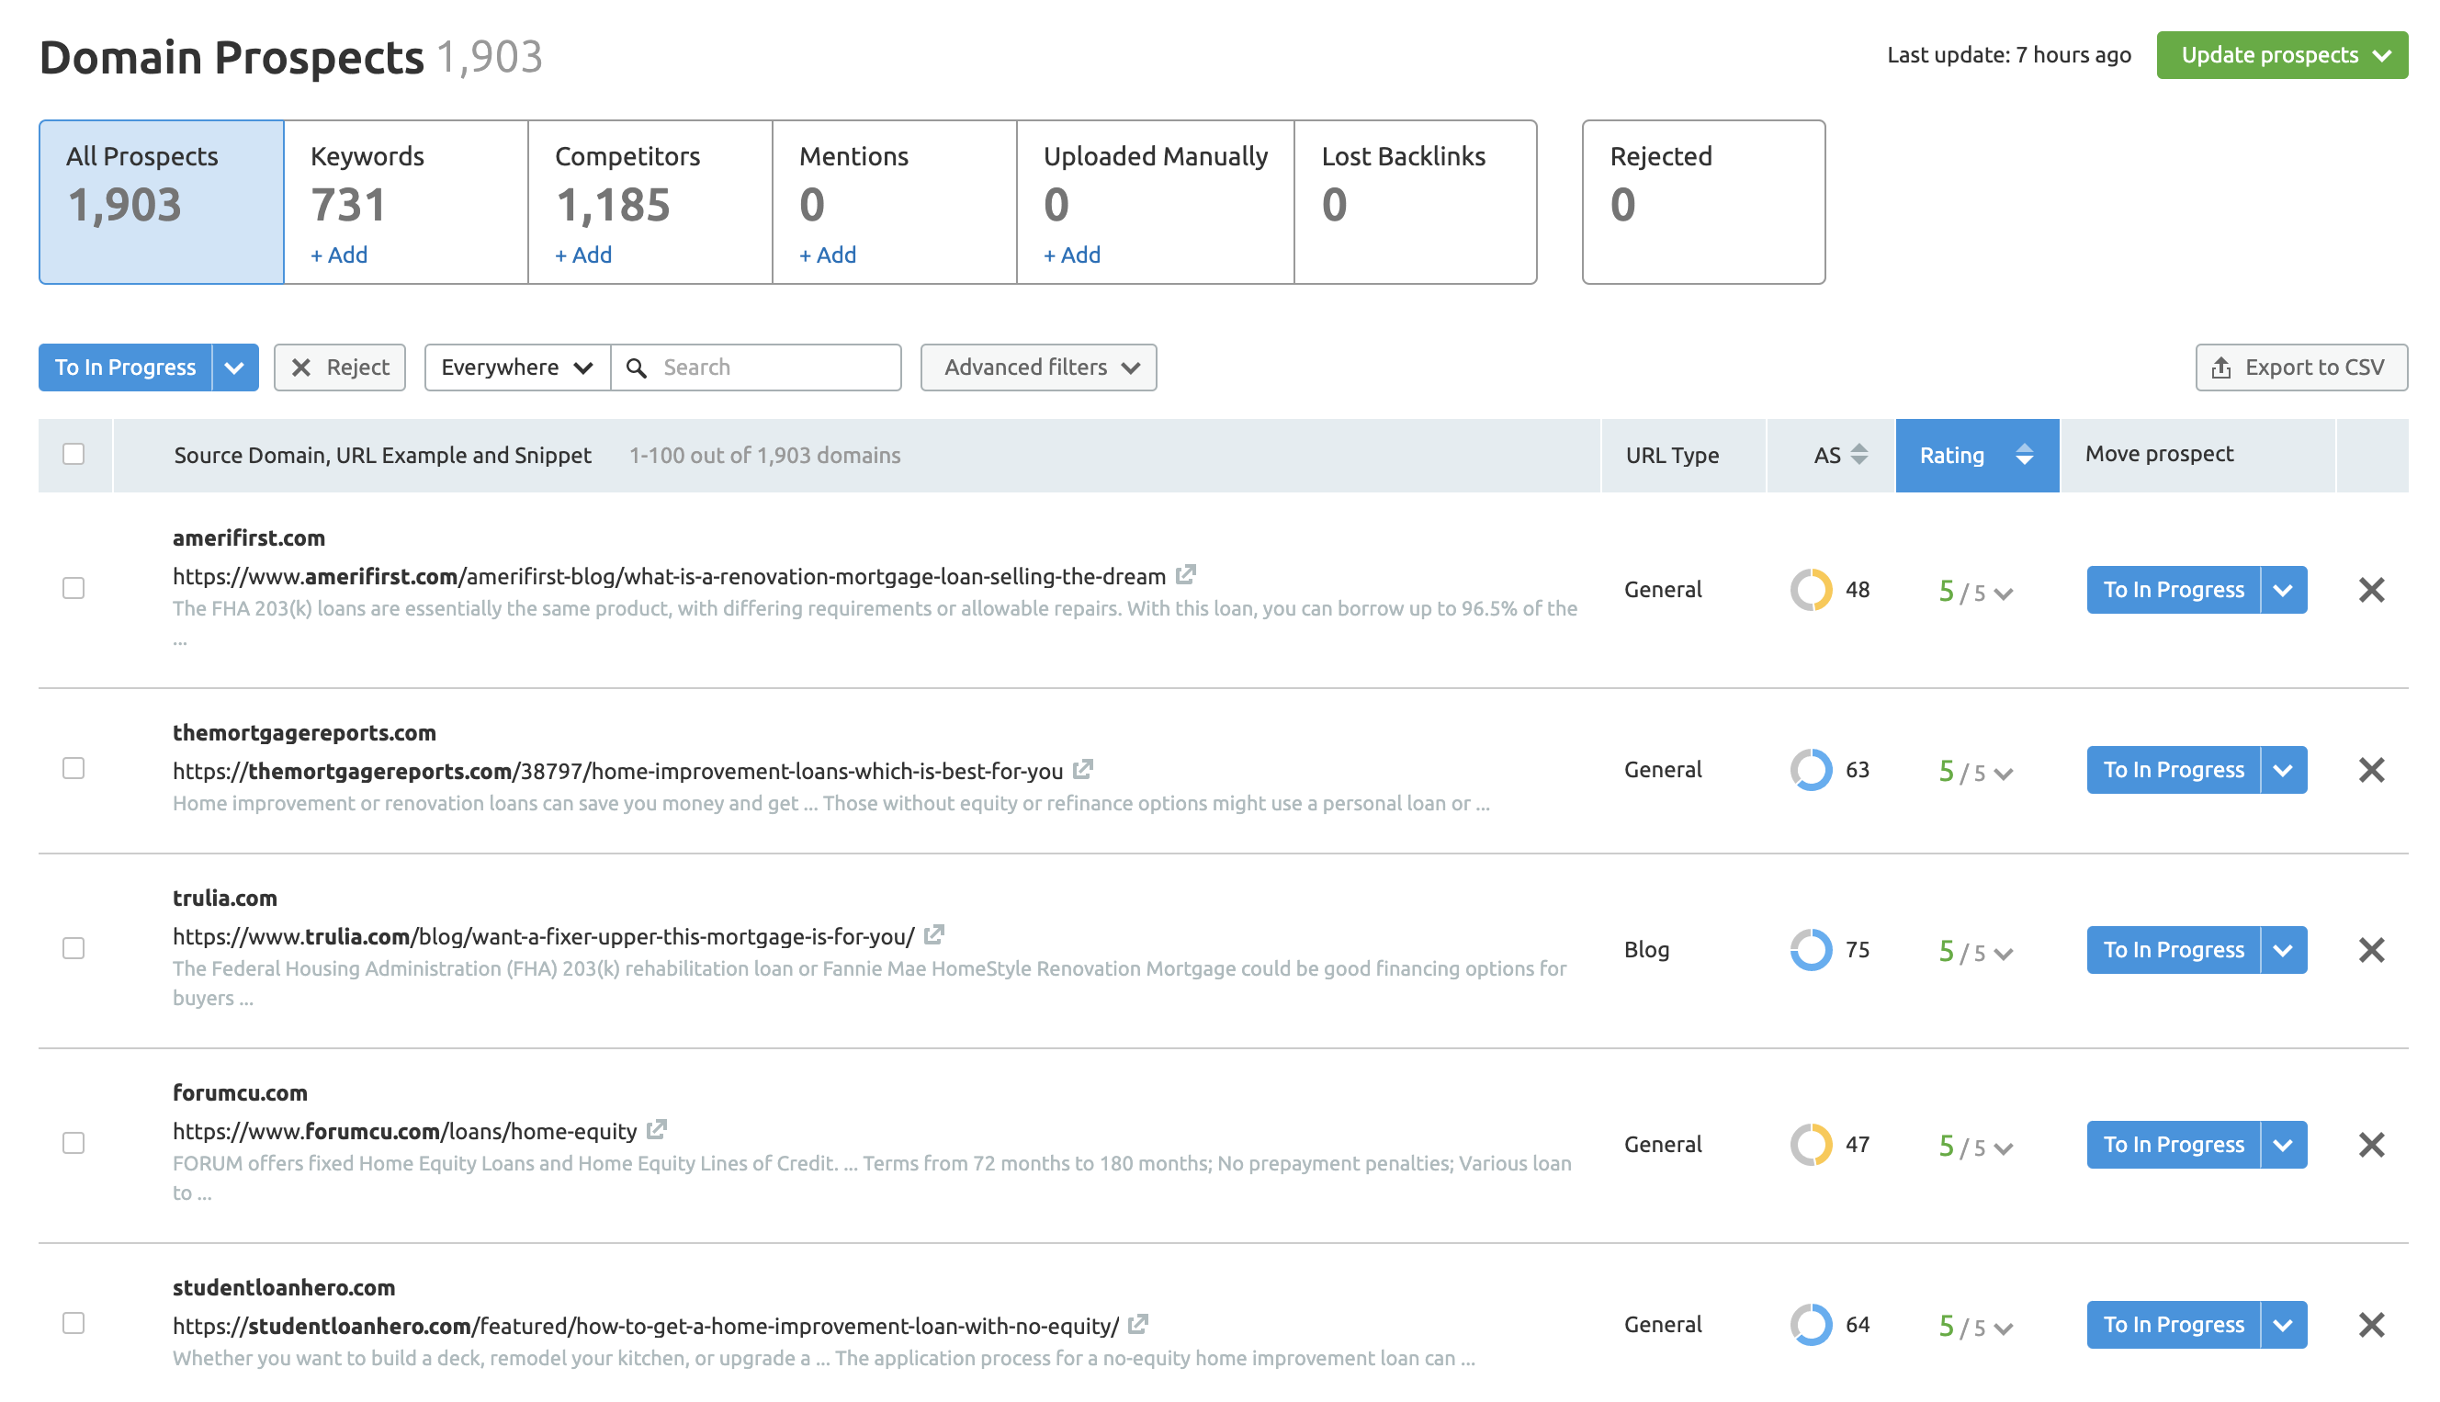This screenshot has height=1402, width=2440.
Task: Open the forumcu.com home-equity URL
Action: pos(405,1131)
